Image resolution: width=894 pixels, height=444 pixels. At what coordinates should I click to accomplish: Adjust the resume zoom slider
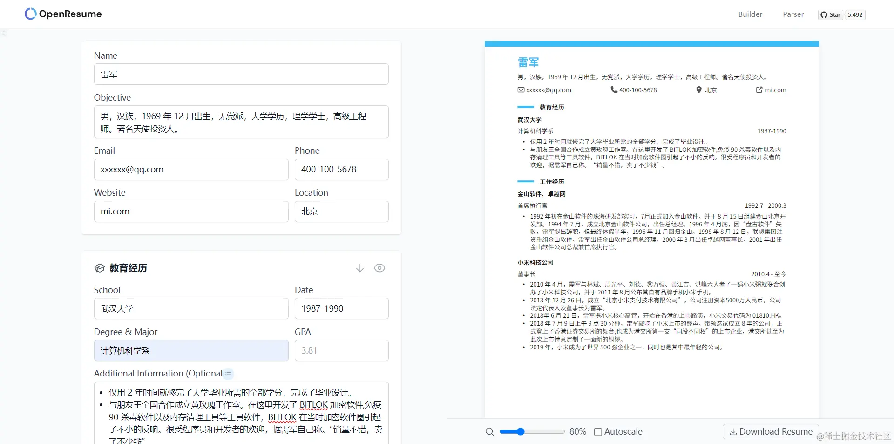(532, 432)
